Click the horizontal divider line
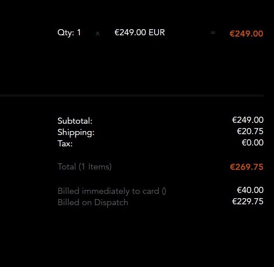This screenshot has height=267, width=274. [x=132, y=95]
